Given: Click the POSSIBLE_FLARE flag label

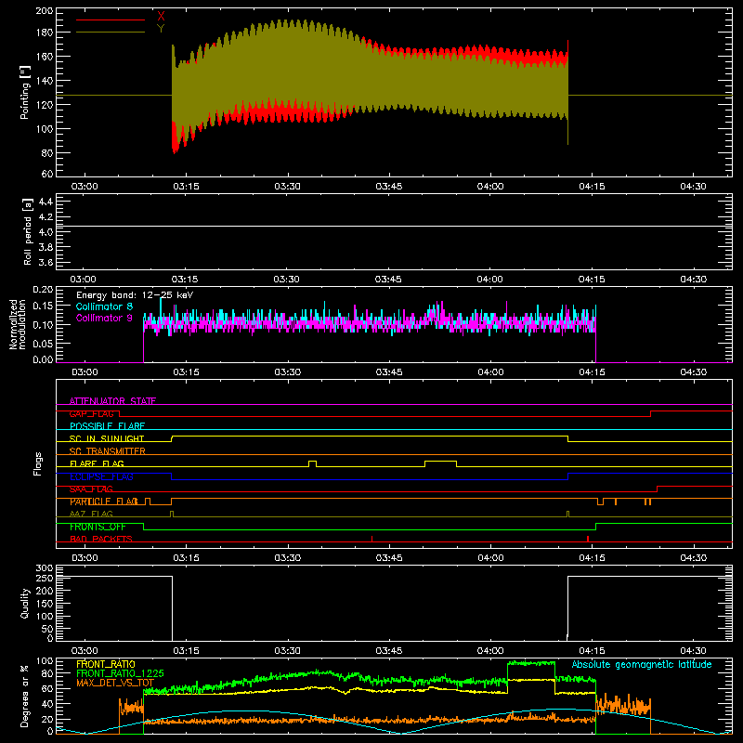Looking at the screenshot, I should coord(107,426).
